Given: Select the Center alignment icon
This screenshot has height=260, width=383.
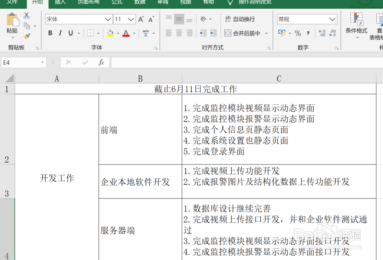Looking at the screenshot, I should tap(179, 33).
